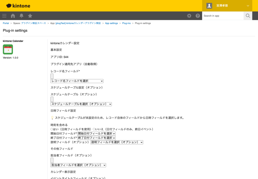Open the App settings breadcrumb link

click(112, 23)
